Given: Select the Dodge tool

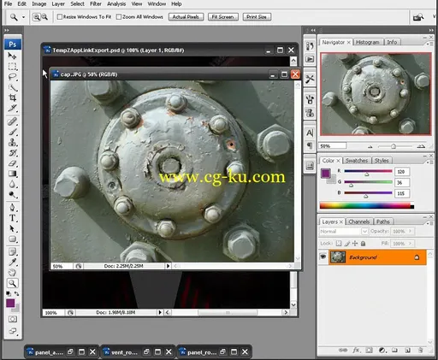Looking at the screenshot, I should tap(12, 195).
